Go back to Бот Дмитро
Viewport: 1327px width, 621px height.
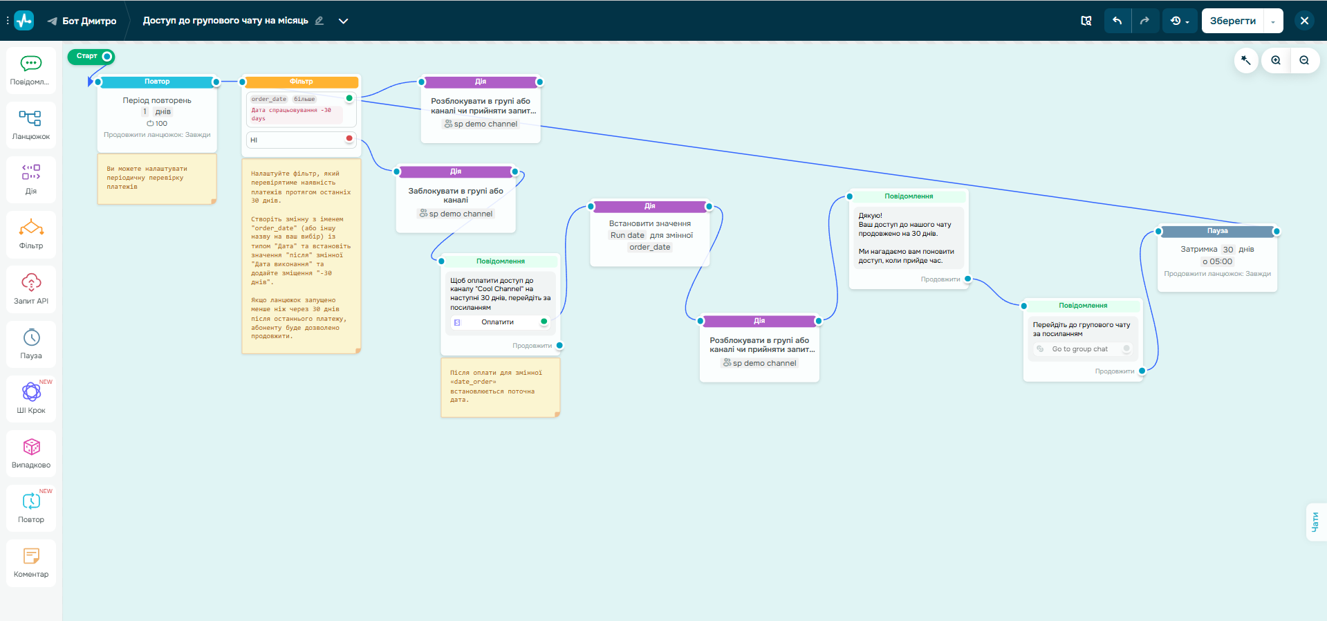[82, 21]
